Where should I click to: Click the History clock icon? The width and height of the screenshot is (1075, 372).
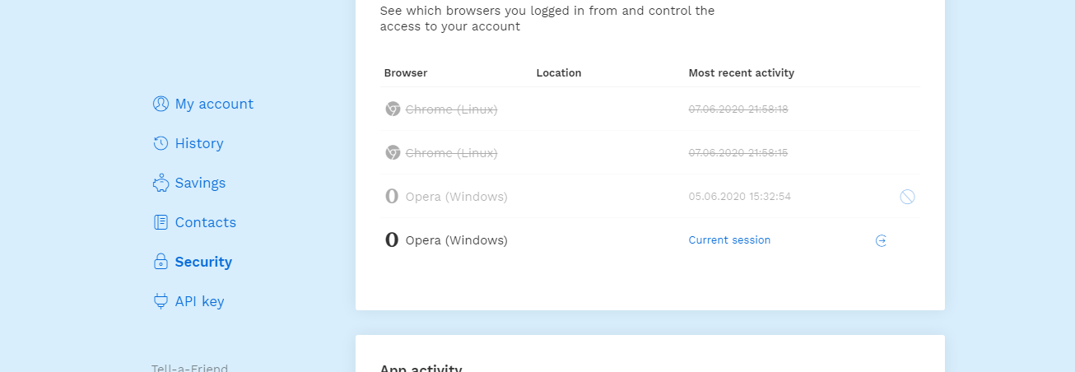tap(161, 143)
